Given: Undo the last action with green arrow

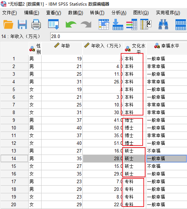Looking at the screenshot, I should tap(71, 25).
